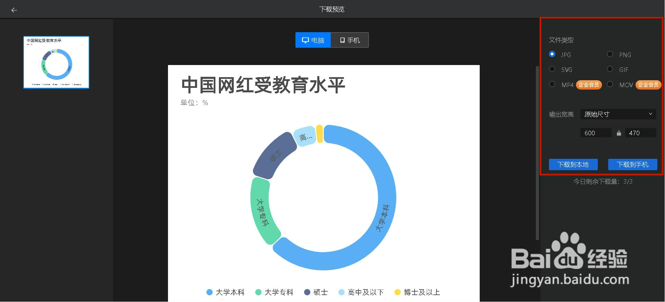Click the yellow donut segment

point(320,134)
